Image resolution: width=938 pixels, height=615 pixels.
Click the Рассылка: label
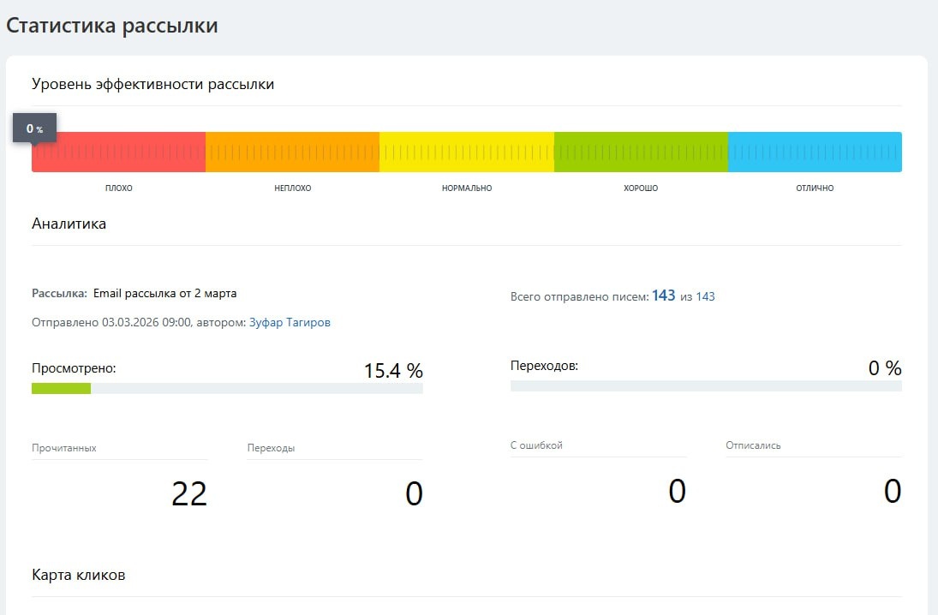pyautogui.click(x=59, y=294)
